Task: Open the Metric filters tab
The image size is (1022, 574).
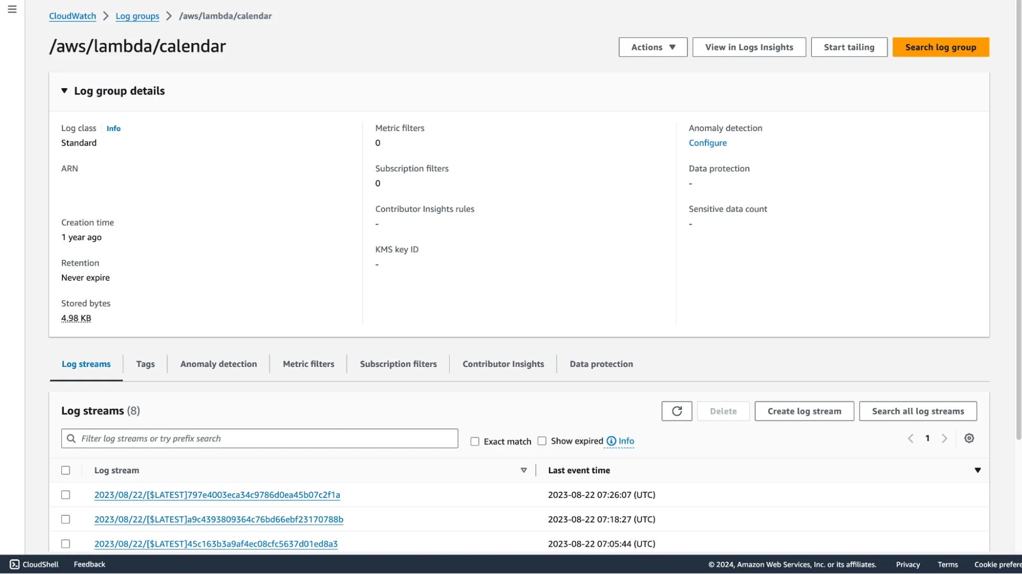Action: pyautogui.click(x=308, y=364)
